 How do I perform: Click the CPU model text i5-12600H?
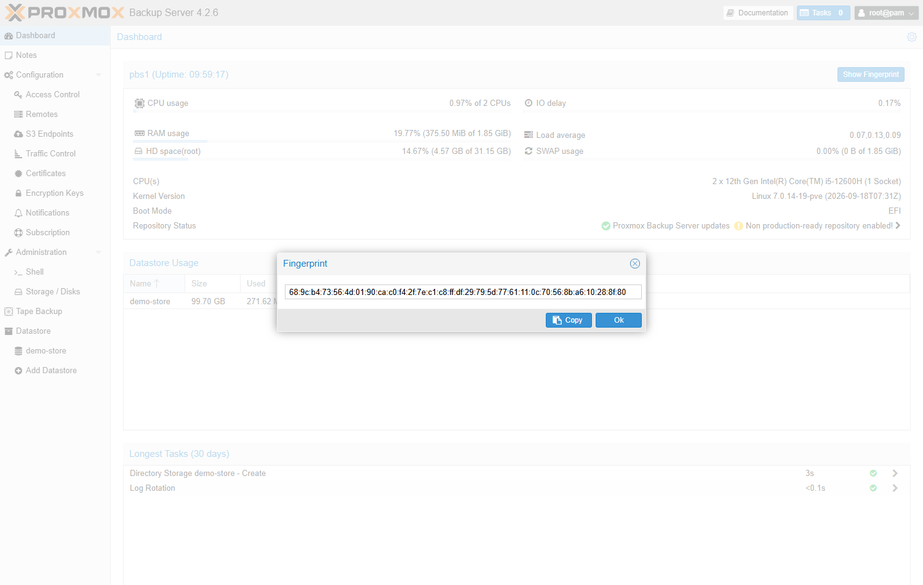point(807,182)
